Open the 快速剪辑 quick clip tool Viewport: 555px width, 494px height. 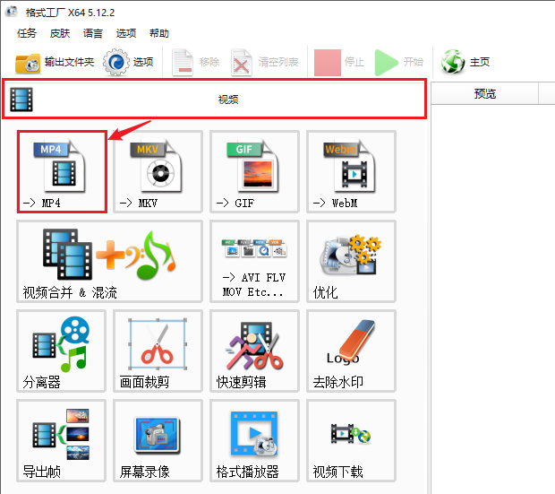point(254,351)
